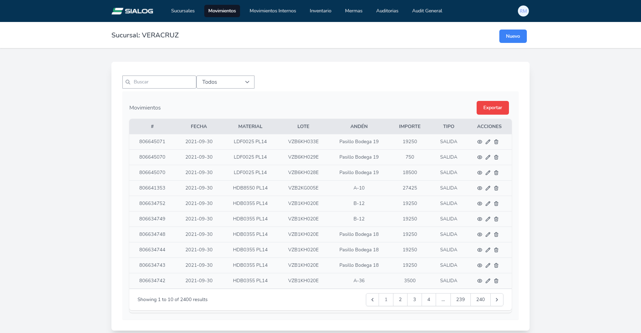Edit movement 806634743
This screenshot has height=333, width=641.
[488, 265]
